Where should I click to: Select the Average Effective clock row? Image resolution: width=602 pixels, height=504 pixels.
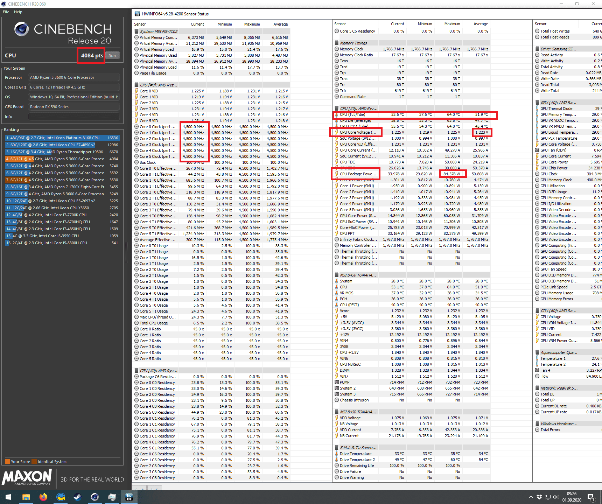(x=212, y=240)
